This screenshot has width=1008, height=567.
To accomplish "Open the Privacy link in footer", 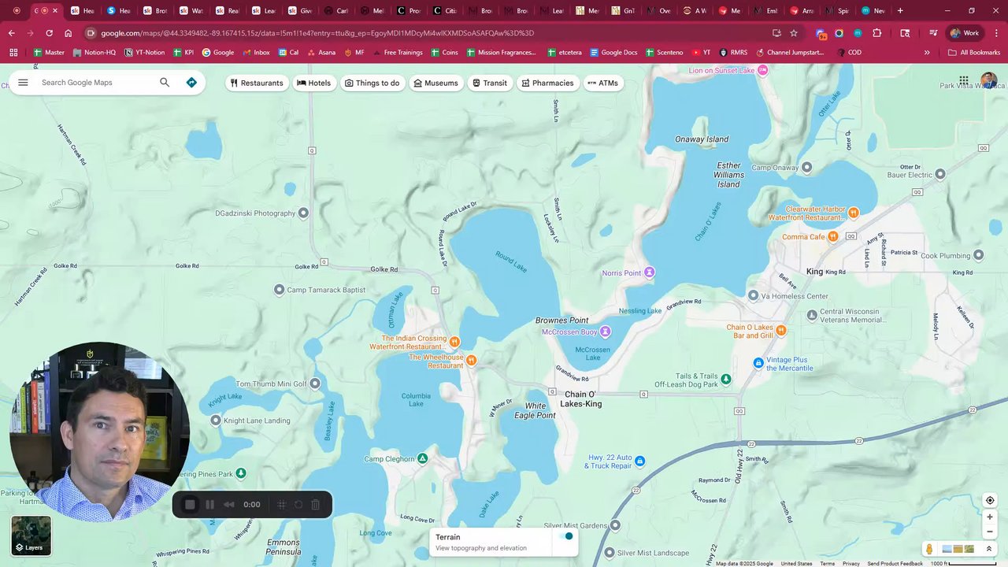I will click(851, 563).
